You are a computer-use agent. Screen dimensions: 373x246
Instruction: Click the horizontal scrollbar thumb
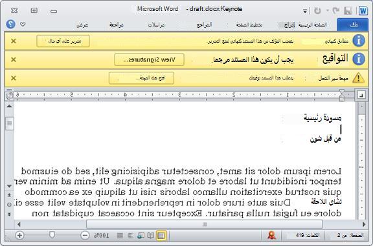(x=205, y=224)
